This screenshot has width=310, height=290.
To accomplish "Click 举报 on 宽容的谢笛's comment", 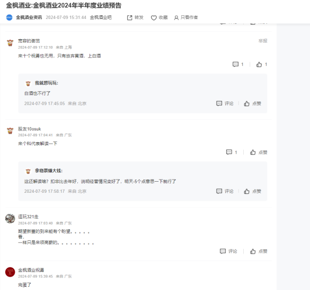I will click(263, 41).
